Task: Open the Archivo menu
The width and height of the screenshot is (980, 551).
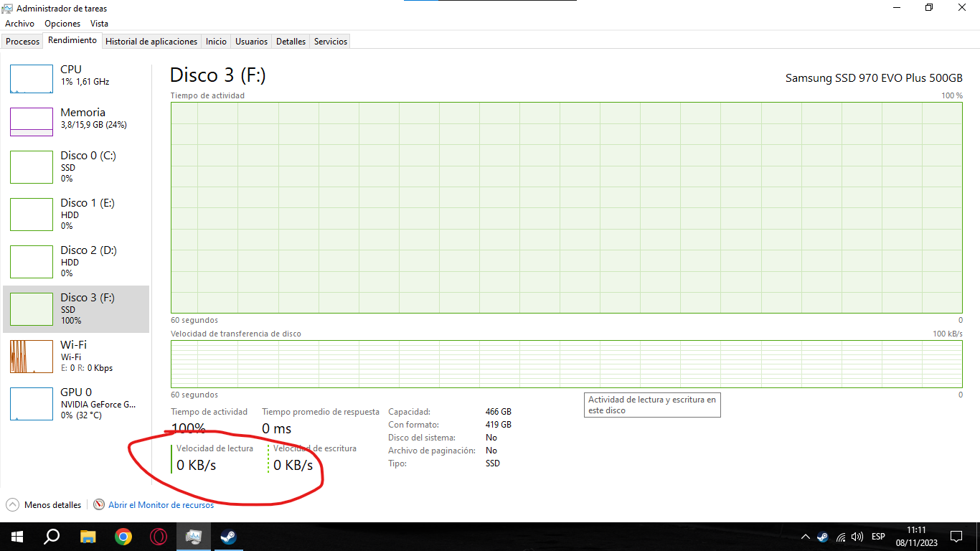Action: pyautogui.click(x=19, y=24)
